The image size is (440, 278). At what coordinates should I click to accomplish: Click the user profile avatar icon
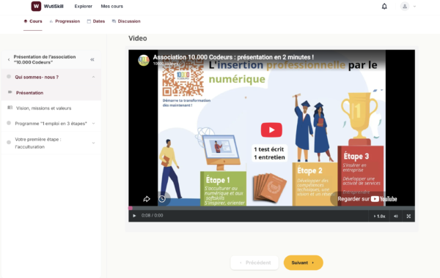tap(405, 6)
